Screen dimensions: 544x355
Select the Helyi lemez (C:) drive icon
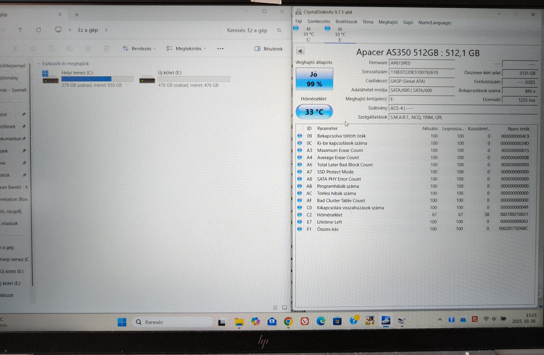coord(50,77)
